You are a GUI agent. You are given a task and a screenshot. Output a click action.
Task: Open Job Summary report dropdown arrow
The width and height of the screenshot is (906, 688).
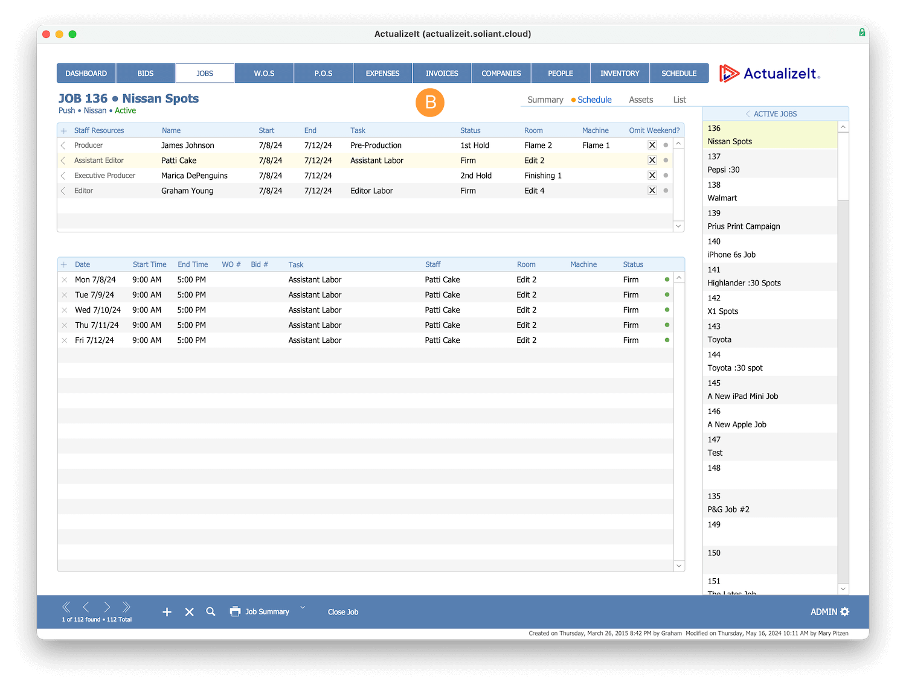pos(303,608)
